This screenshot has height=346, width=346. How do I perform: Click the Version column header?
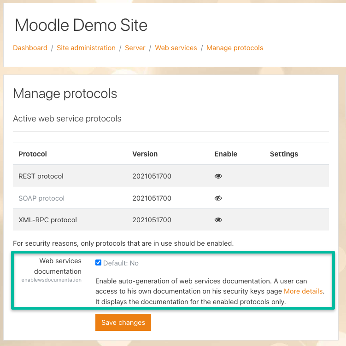point(145,154)
